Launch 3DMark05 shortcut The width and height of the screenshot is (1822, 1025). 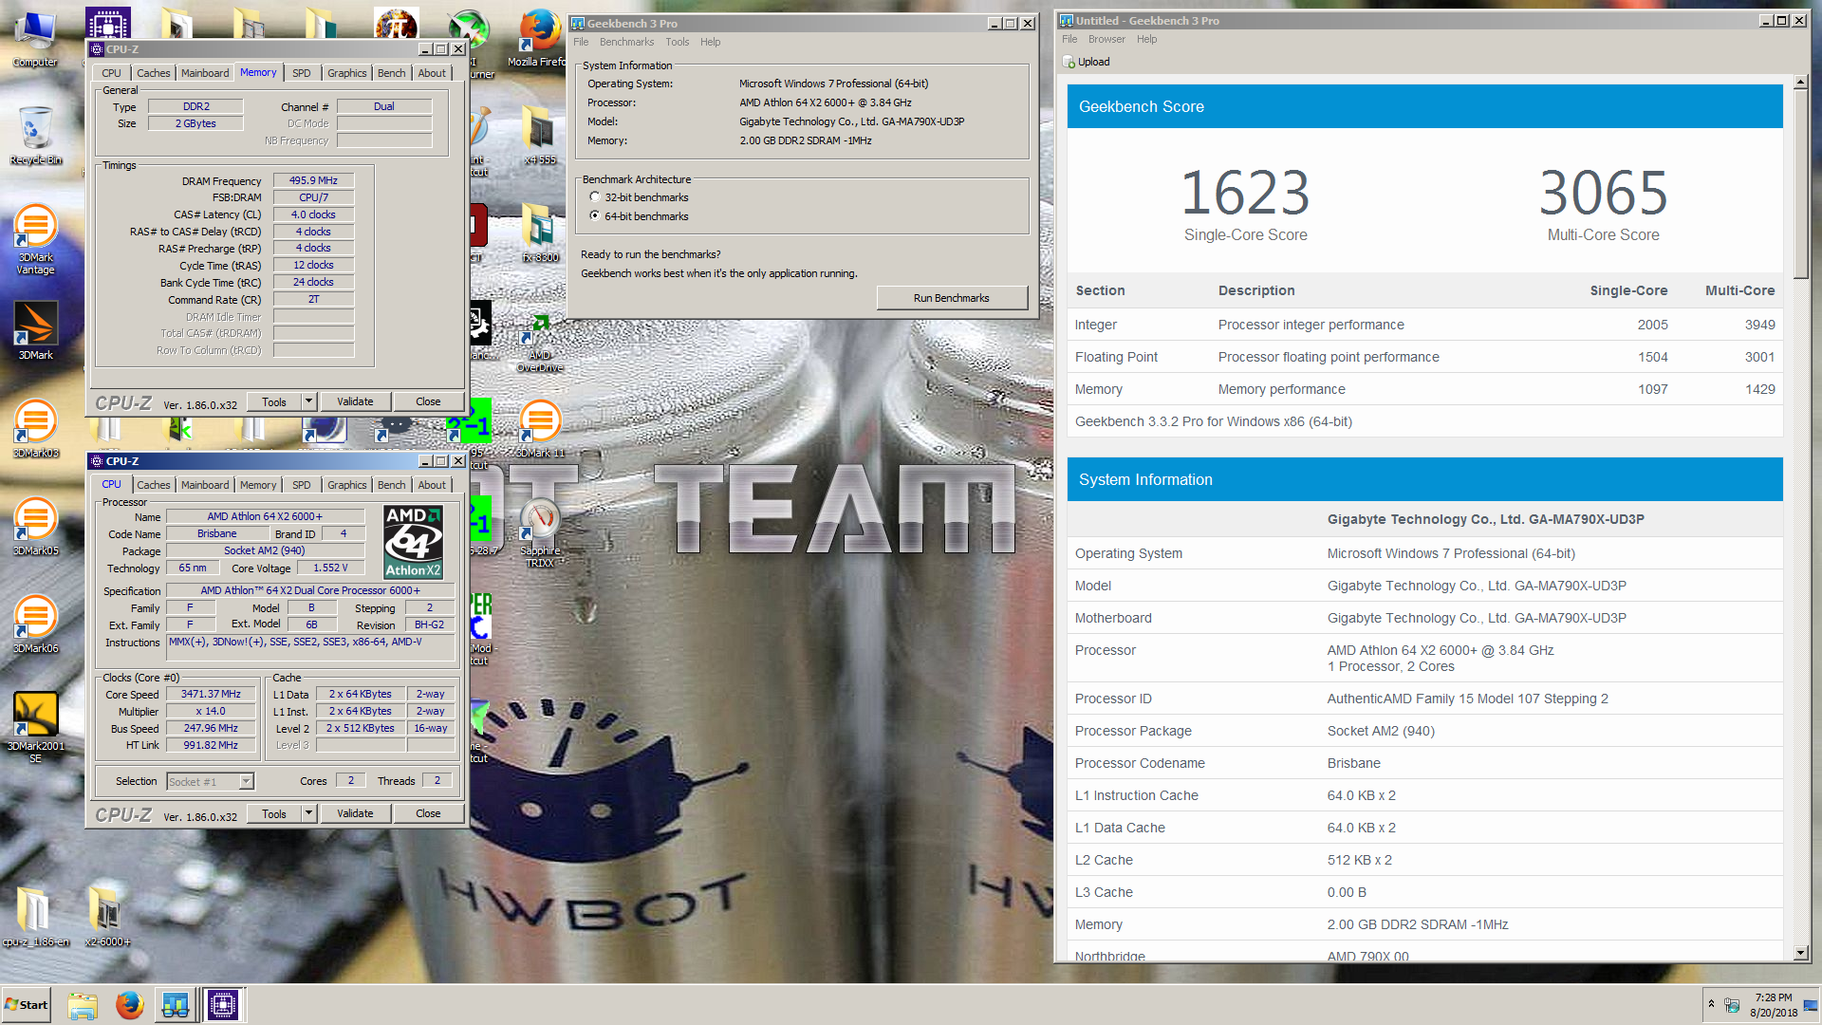click(x=35, y=527)
